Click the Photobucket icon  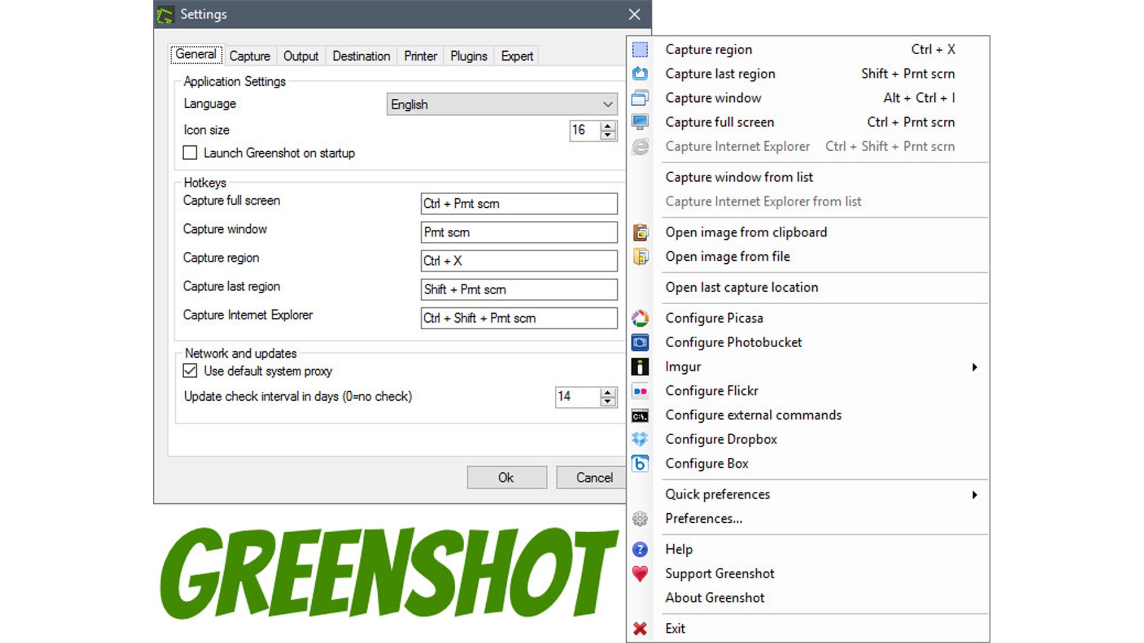640,342
